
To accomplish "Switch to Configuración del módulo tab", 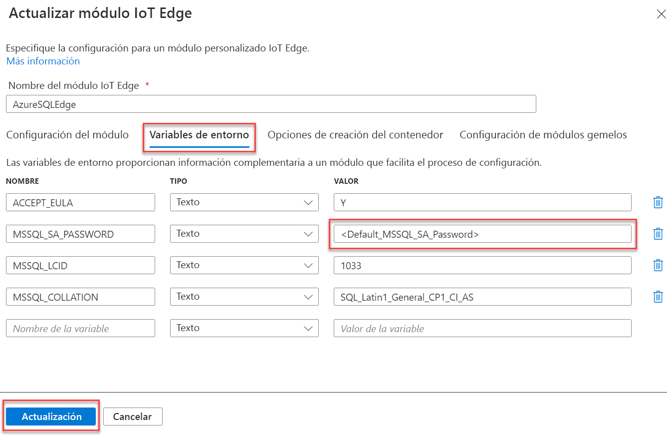I will tap(67, 135).
